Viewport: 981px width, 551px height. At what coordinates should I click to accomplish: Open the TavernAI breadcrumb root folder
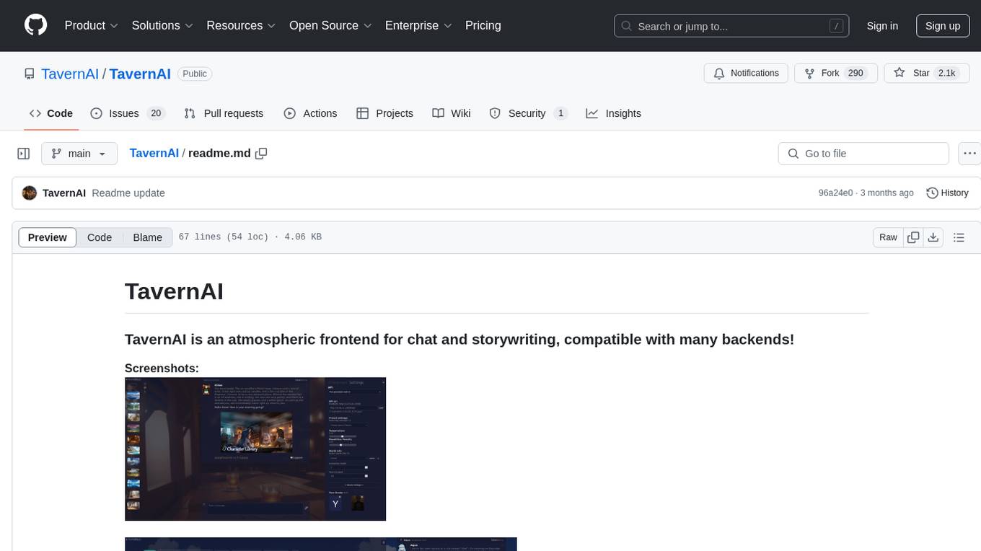[x=154, y=154]
